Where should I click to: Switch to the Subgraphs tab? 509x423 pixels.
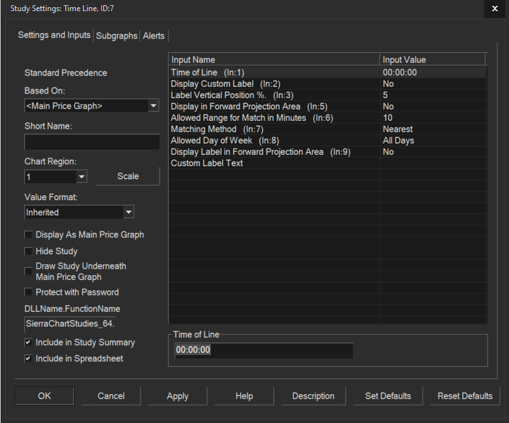point(118,36)
